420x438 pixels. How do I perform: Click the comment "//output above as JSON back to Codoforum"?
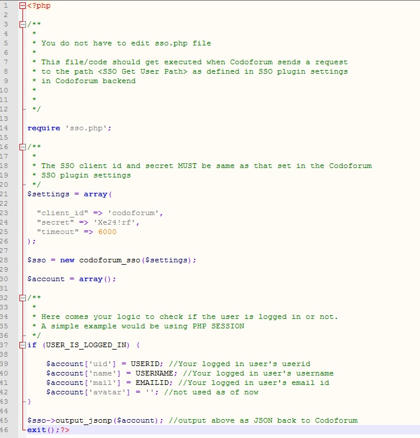pyautogui.click(x=263, y=421)
